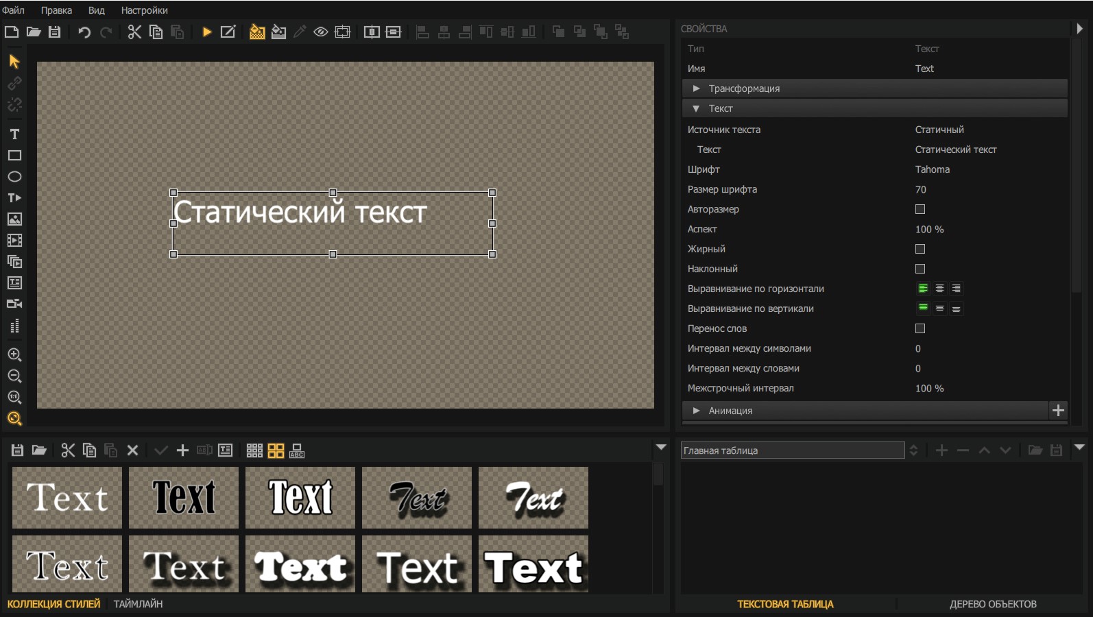The height and width of the screenshot is (617, 1093).
Task: Click the plus button beside Анимация
Action: (1058, 411)
